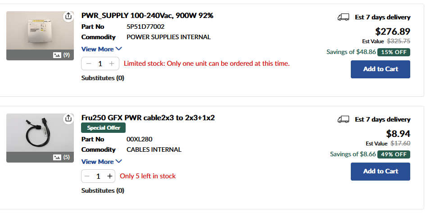Click plus icon for power supply quantity
The height and width of the screenshot is (213, 426).
[112, 63]
